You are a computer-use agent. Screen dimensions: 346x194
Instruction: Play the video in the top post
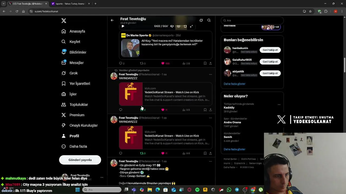[x=123, y=26]
